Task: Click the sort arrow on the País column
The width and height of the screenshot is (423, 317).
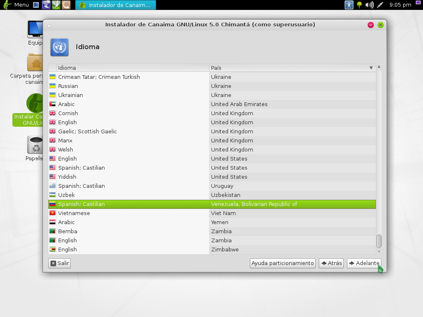Action: [371, 68]
